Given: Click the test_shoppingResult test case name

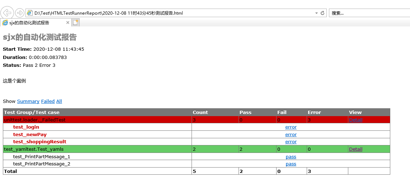Looking at the screenshot, I should point(40,142).
